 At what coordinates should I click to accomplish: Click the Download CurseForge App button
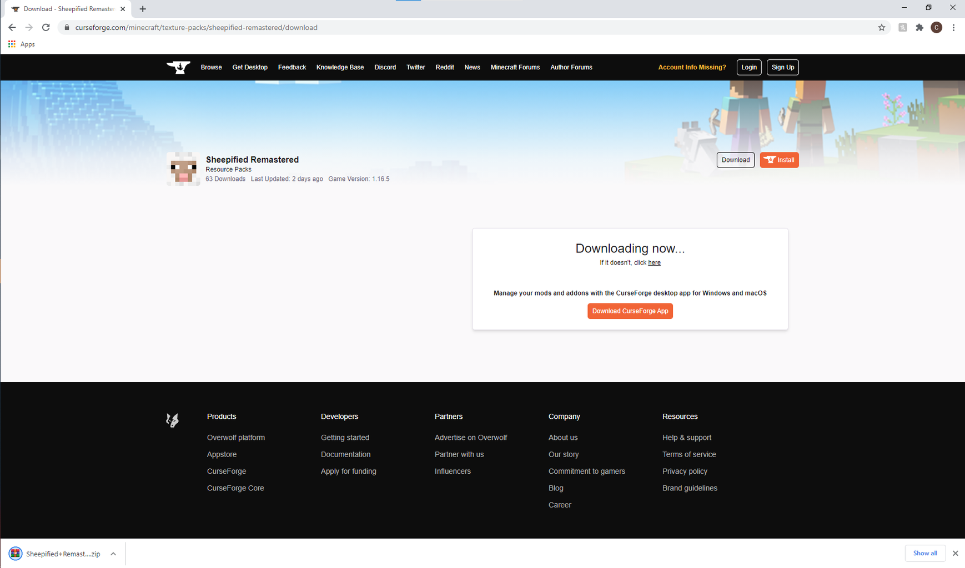[x=630, y=311]
